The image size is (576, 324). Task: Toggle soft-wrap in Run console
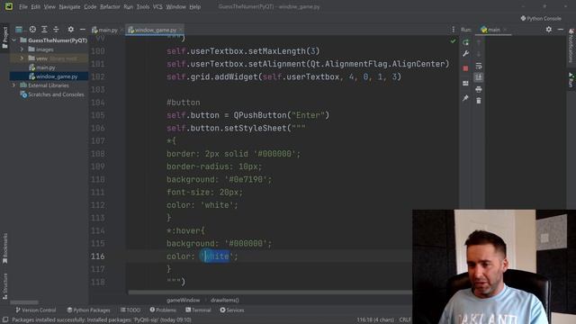(x=479, y=66)
